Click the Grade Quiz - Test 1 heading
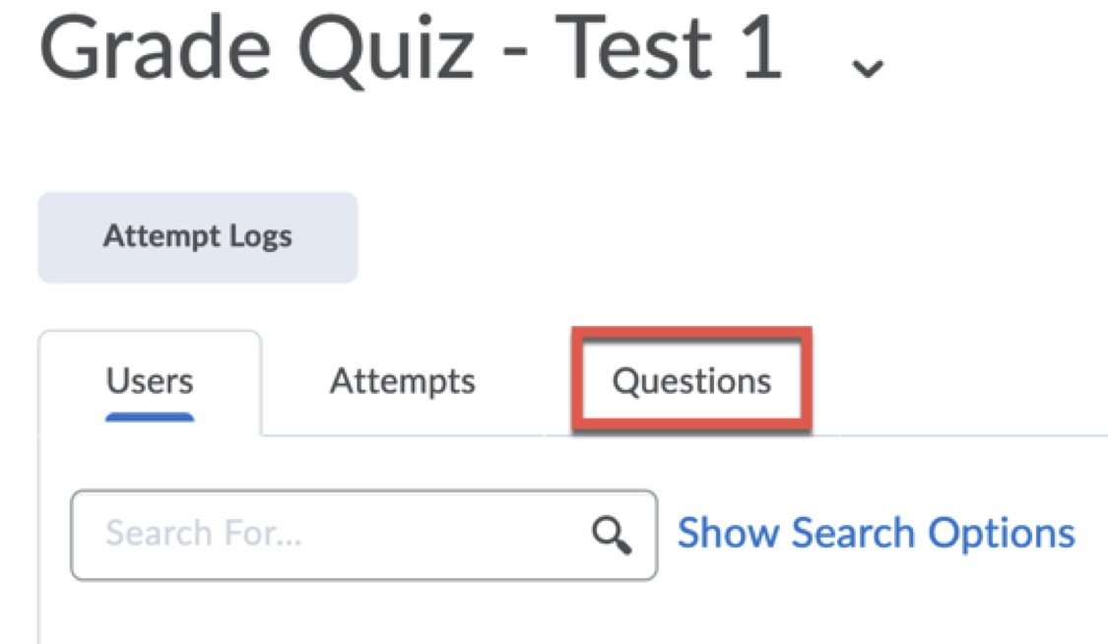The image size is (1108, 644). (x=410, y=49)
